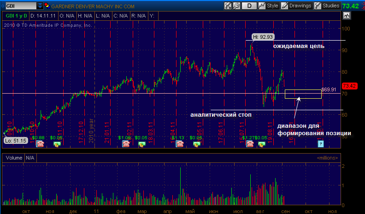Click the GDI symbol input field
The width and height of the screenshot is (365, 214).
coord(21,6)
